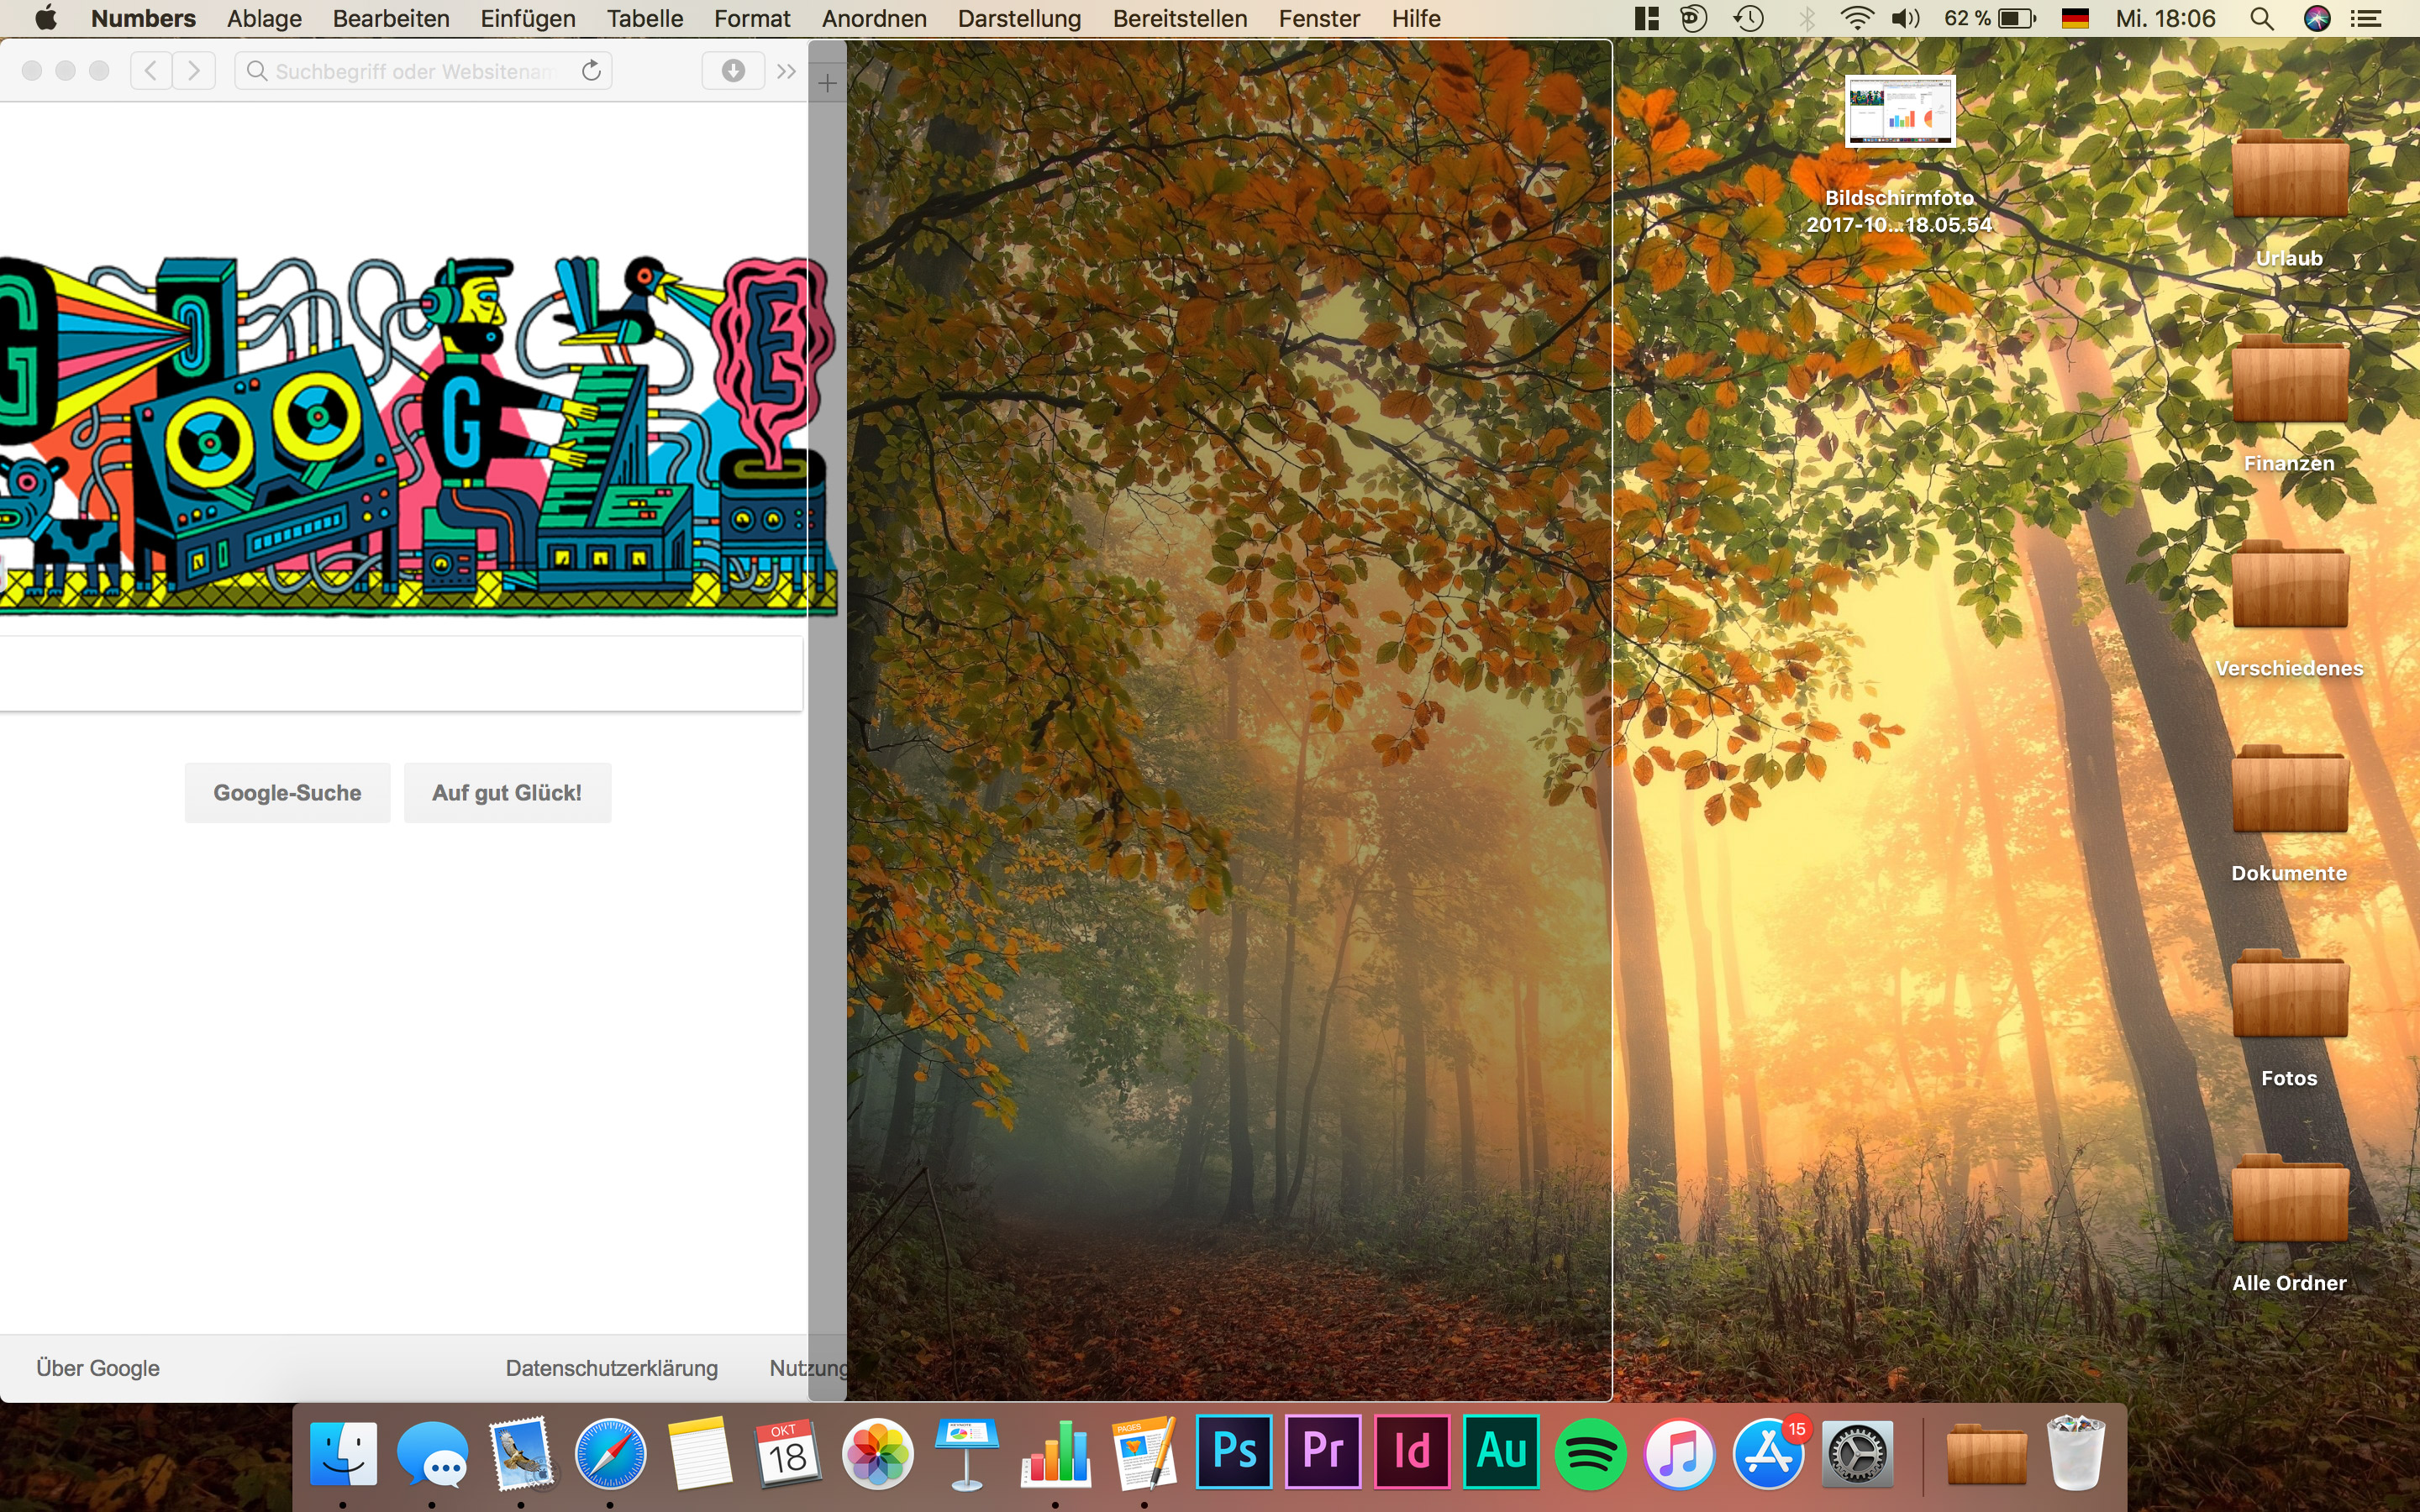Viewport: 2420px width, 1512px height.
Task: Open the Wi-Fi status menu
Action: tap(1856, 18)
